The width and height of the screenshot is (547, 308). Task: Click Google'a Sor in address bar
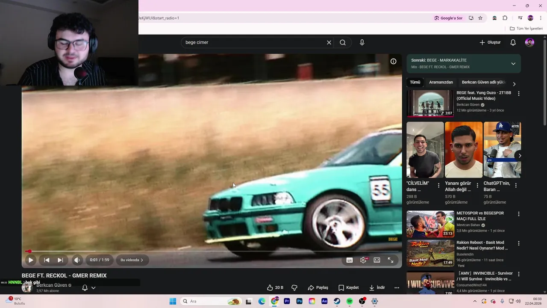[448, 18]
